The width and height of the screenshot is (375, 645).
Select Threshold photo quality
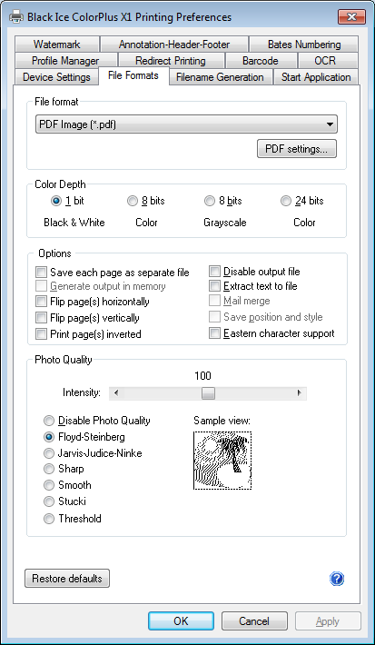pos(73,519)
